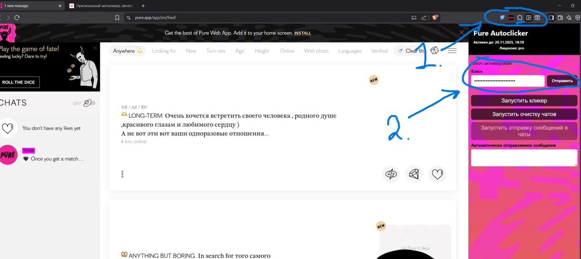
Task: Click the lightning instant chat icon
Action: tap(391, 174)
